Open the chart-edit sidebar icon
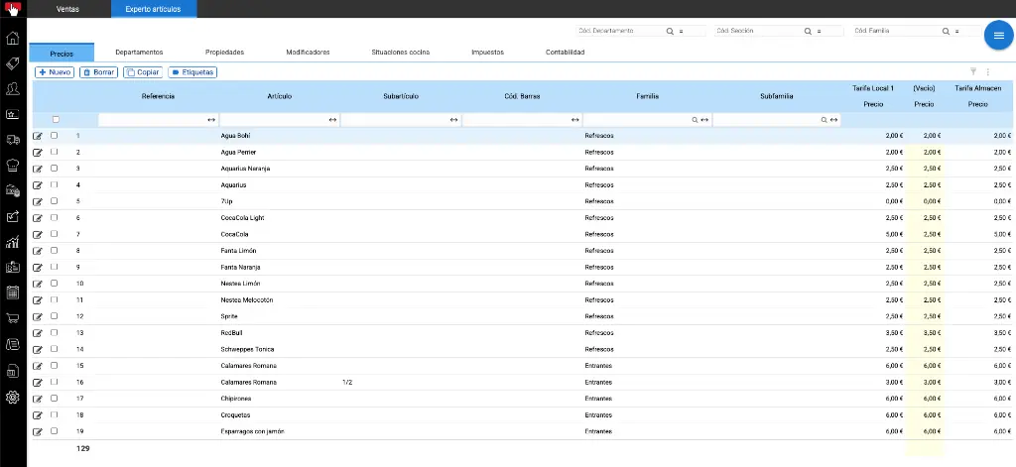 12,216
